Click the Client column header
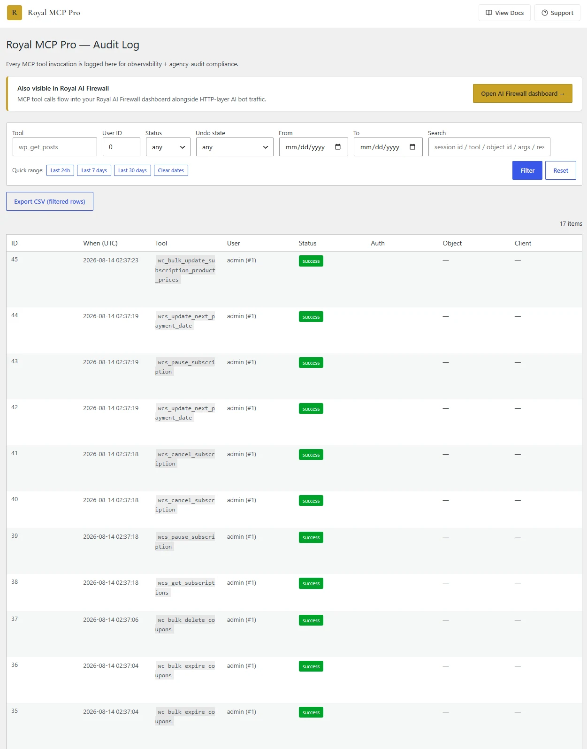The height and width of the screenshot is (749, 587). pos(523,243)
